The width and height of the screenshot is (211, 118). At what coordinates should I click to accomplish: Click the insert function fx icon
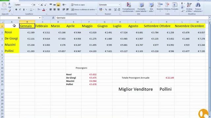coord(53,18)
